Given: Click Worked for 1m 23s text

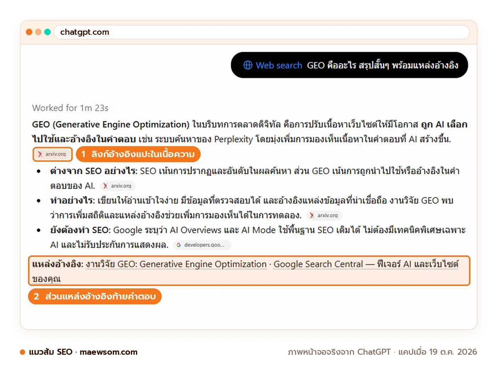Looking at the screenshot, I should (70, 108).
